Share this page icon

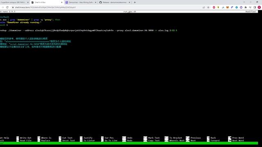[204, 7]
